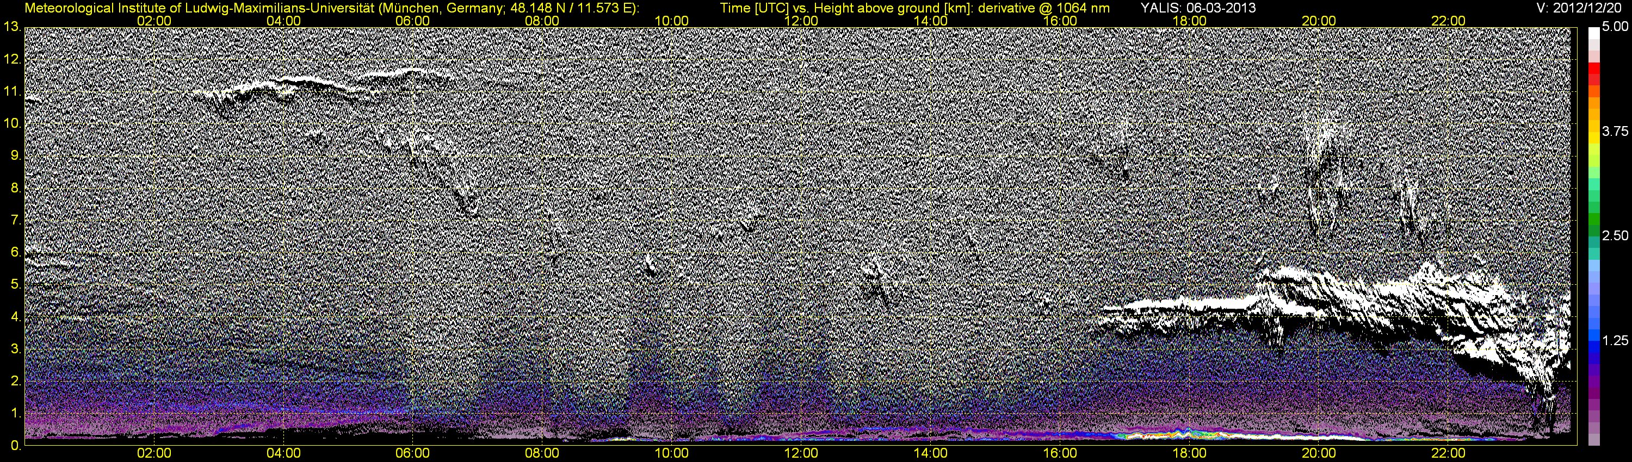Click the 5.00 colorbar scale value
1632x462 pixels.
click(1615, 27)
